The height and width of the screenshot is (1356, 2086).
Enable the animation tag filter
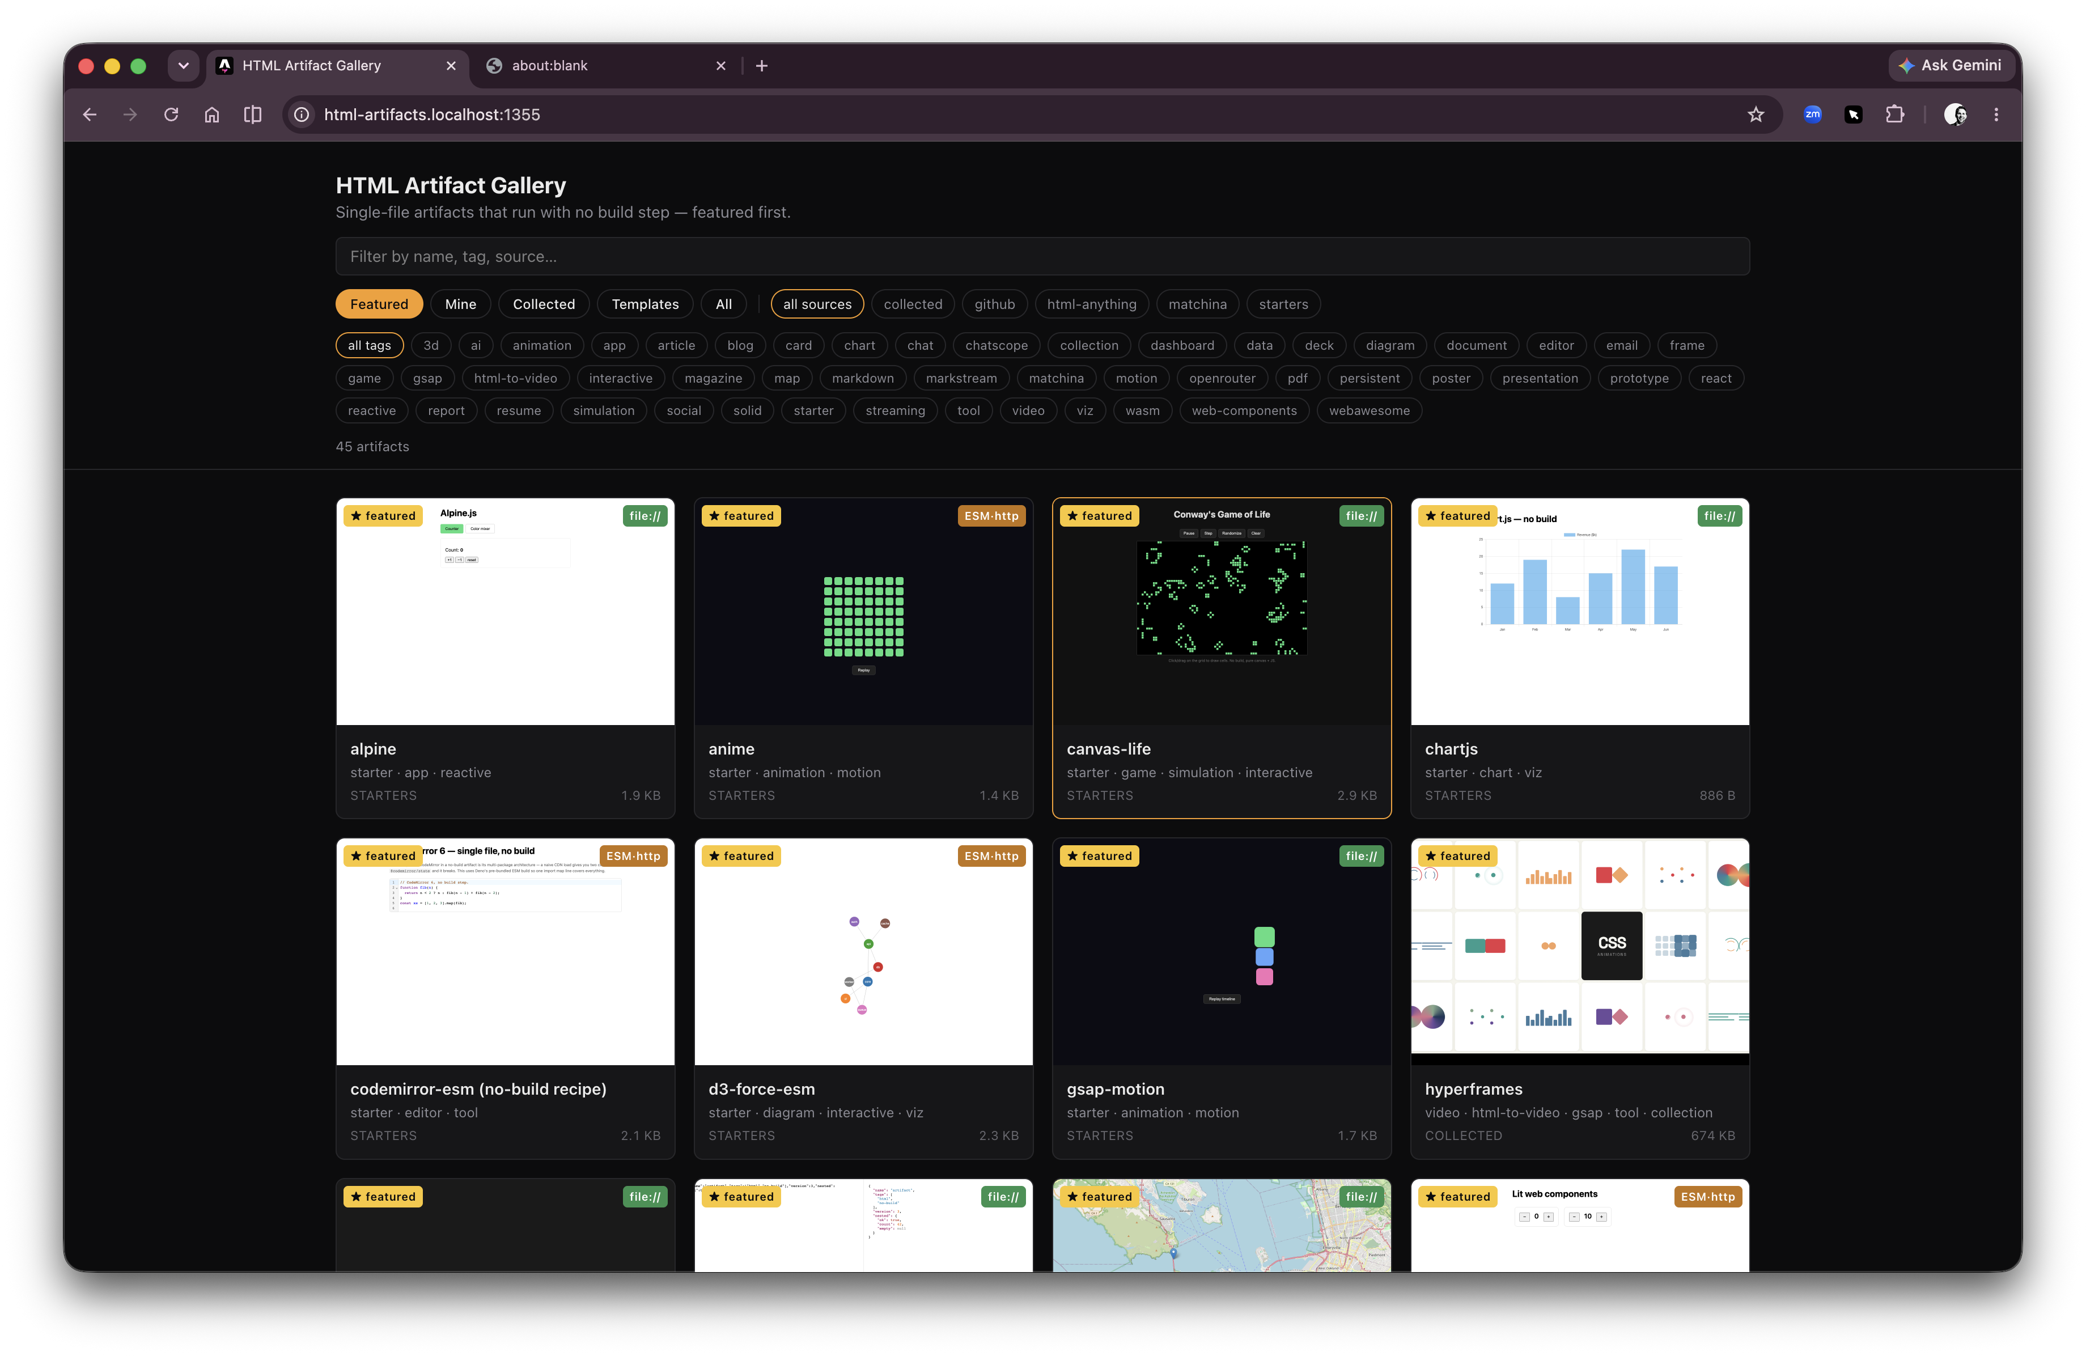(x=542, y=345)
